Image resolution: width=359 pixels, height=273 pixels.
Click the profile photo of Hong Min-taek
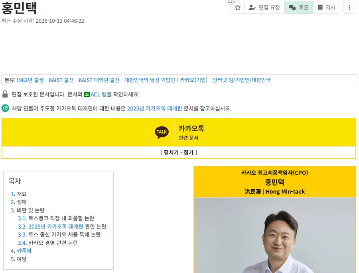pyautogui.click(x=274, y=235)
